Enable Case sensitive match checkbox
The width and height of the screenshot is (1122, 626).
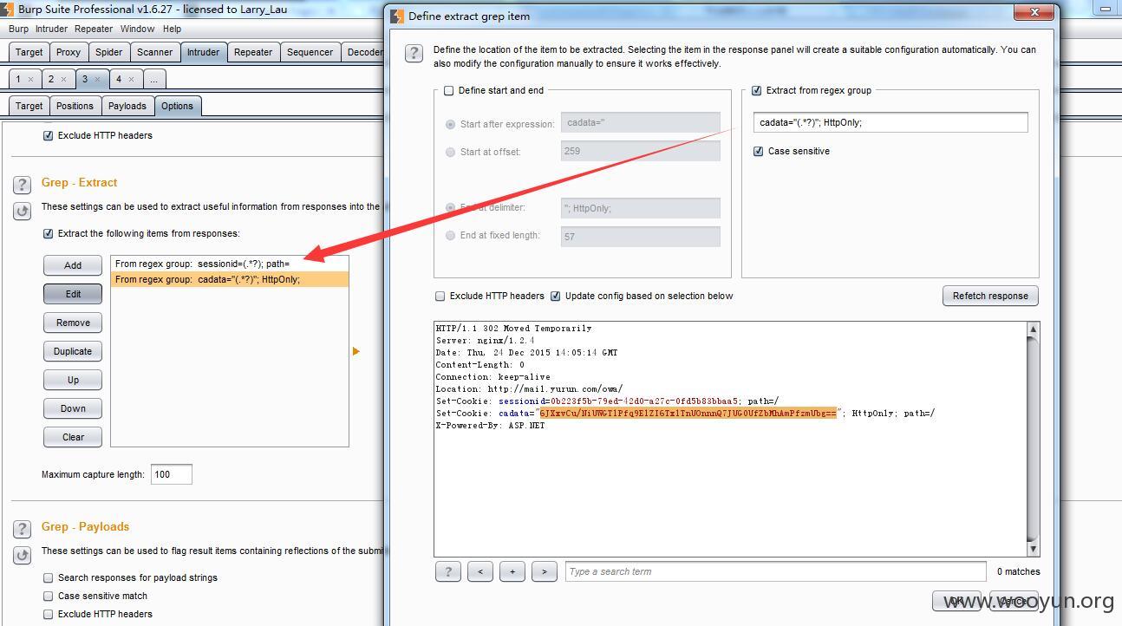(49, 596)
